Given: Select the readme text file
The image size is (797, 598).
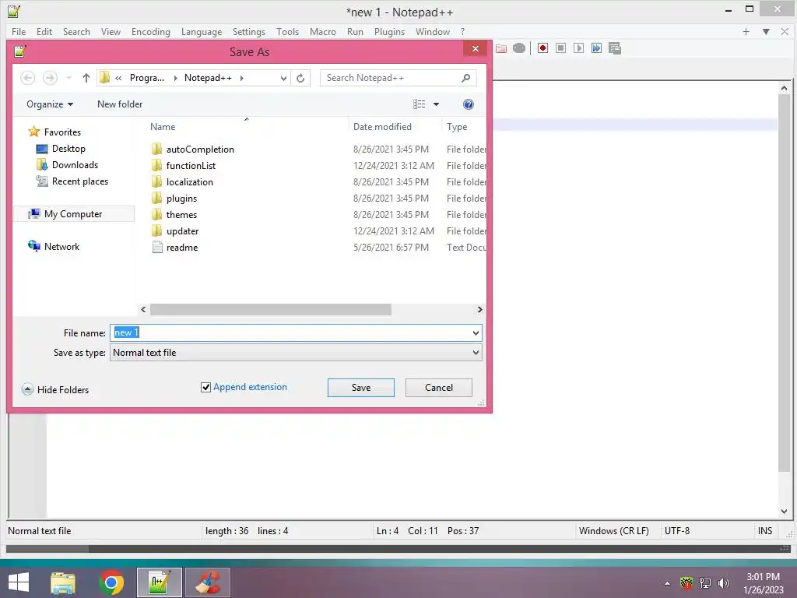Looking at the screenshot, I should (x=182, y=248).
